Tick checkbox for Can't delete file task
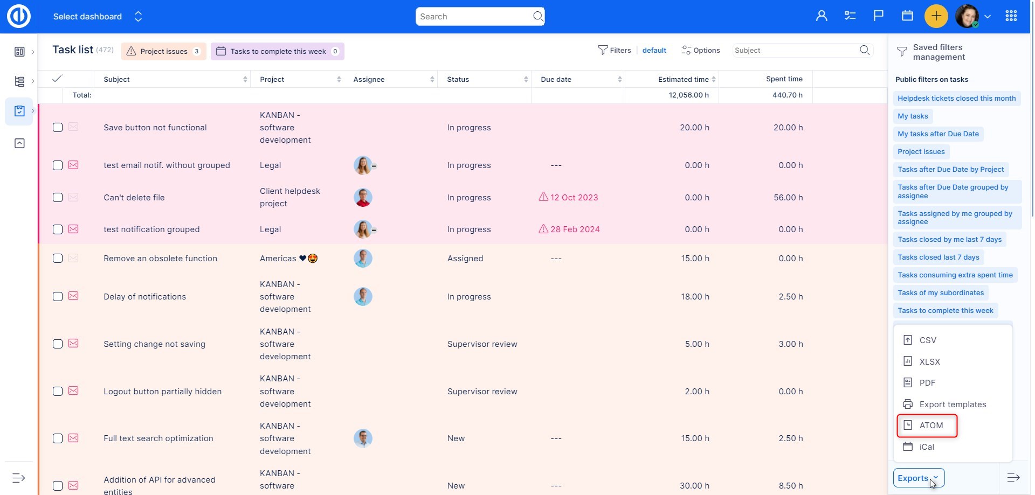1035x495 pixels. click(x=58, y=198)
